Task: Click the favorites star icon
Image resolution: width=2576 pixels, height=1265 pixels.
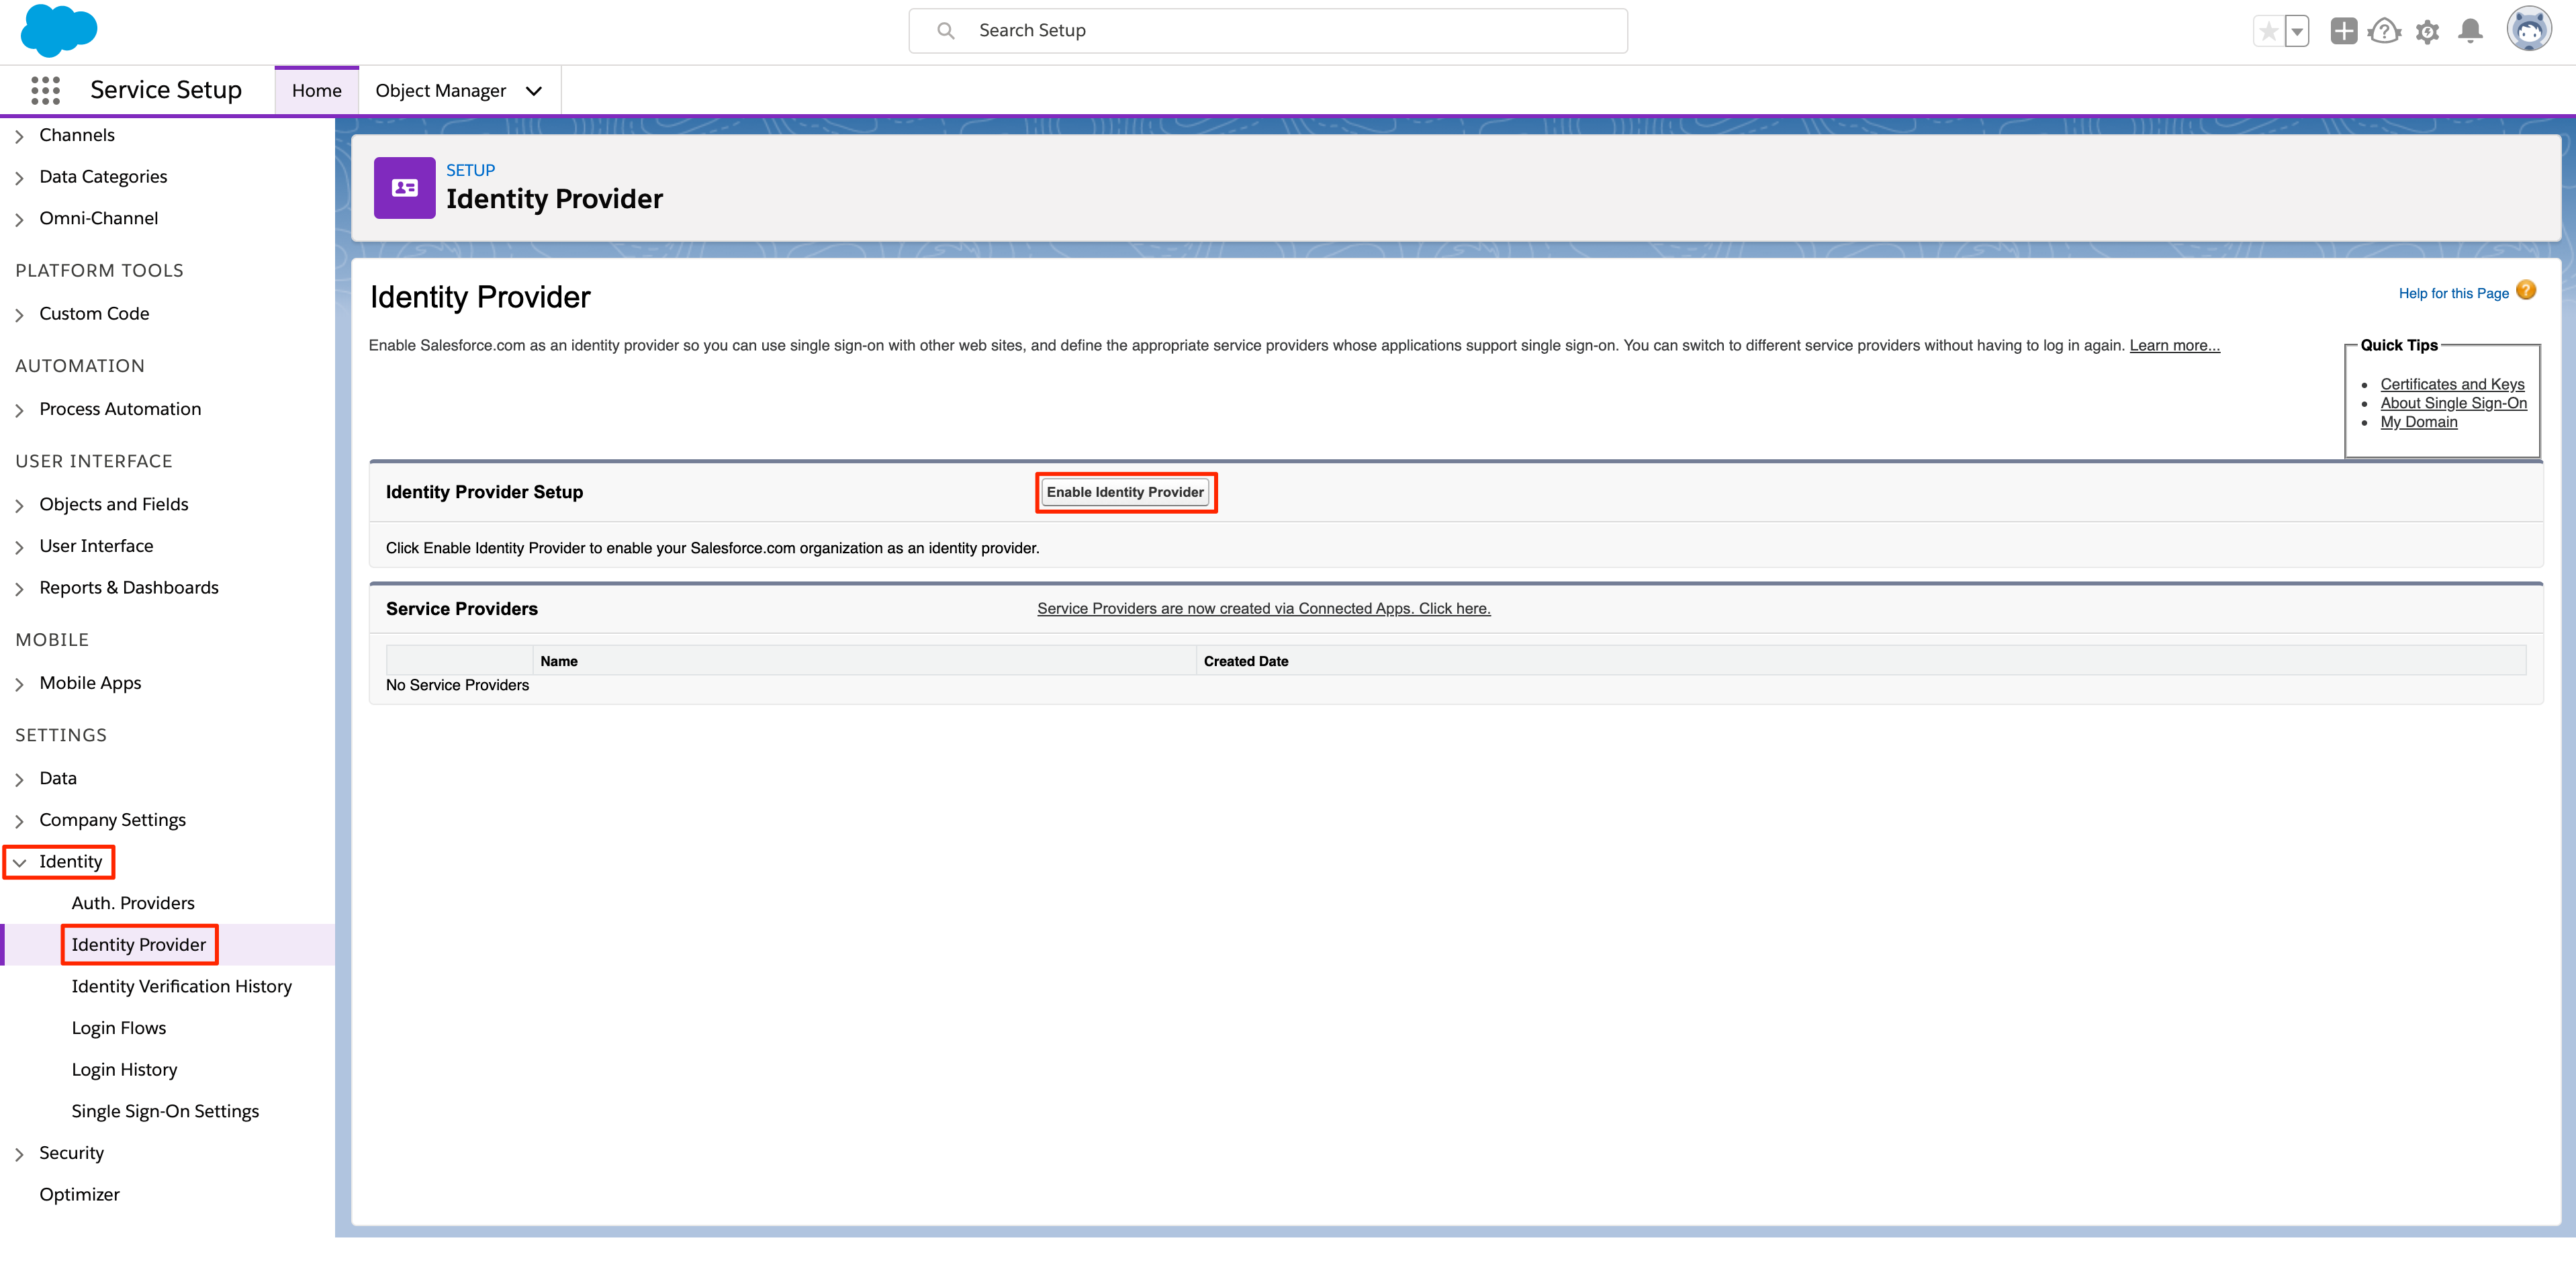Action: (2269, 31)
